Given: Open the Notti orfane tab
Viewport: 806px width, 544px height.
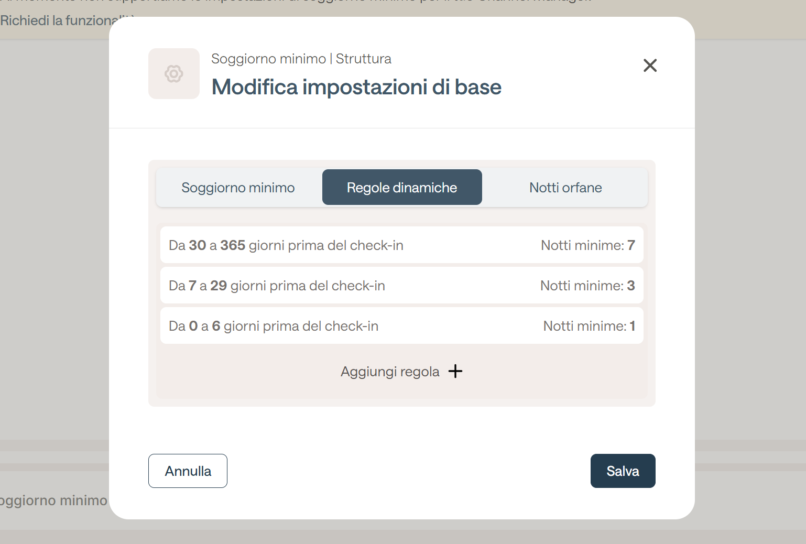Looking at the screenshot, I should click(565, 187).
